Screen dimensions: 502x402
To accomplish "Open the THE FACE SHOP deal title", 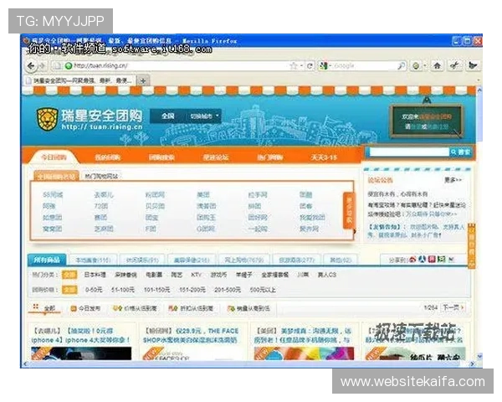I will click(x=191, y=335).
